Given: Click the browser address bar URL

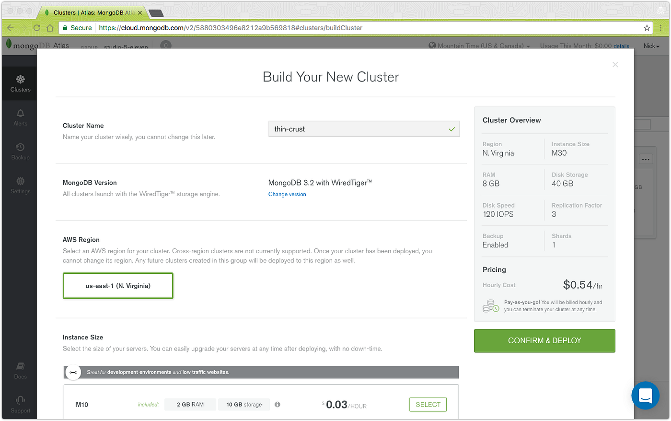Looking at the screenshot, I should coord(231,28).
